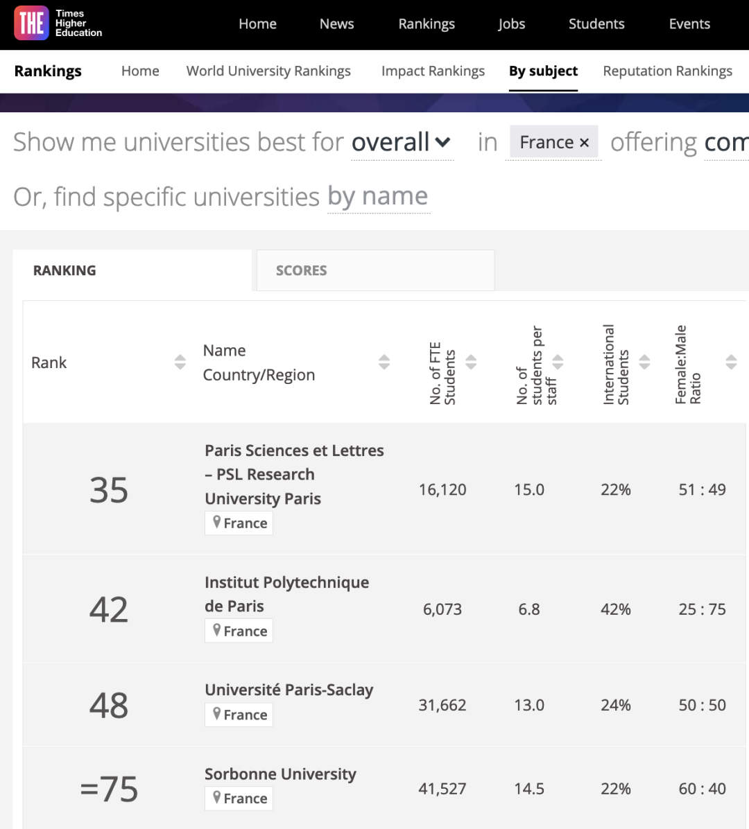Viewport: 749px width, 829px height.
Task: Click the Rank column header
Action: (x=49, y=362)
